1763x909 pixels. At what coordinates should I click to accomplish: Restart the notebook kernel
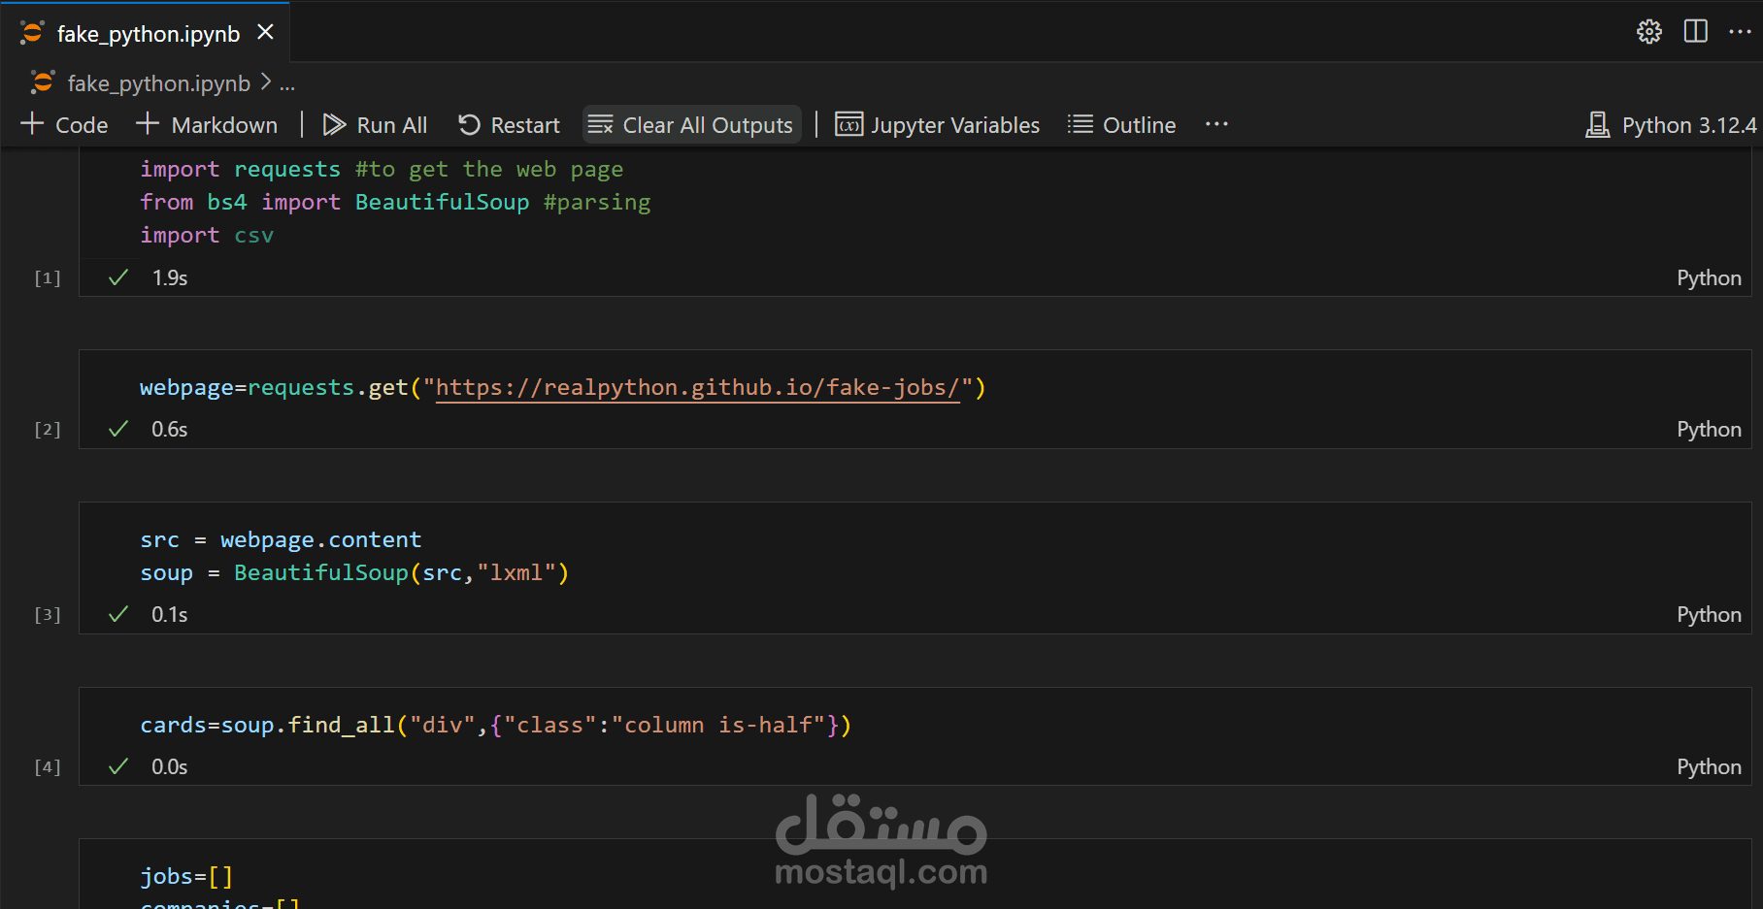[509, 125]
